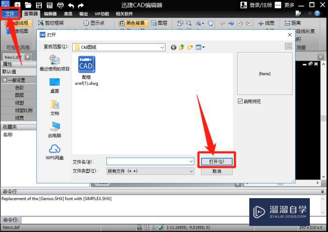Viewport: 328px width, 232px height.
Task: Expand the 查找范围 folder dropdown
Action: (162, 48)
